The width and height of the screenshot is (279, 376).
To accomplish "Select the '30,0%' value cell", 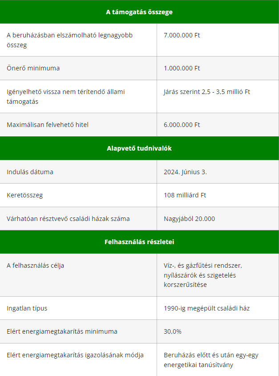I will [x=218, y=331].
